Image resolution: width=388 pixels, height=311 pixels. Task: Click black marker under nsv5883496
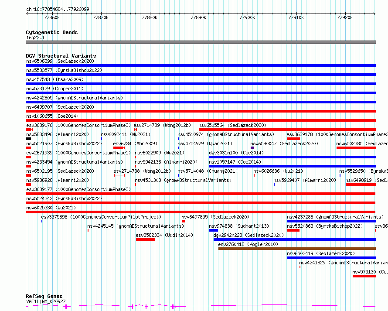pos(28,139)
